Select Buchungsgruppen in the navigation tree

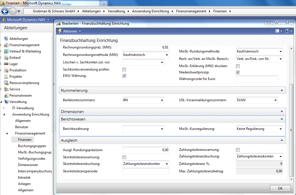[x=32, y=146]
